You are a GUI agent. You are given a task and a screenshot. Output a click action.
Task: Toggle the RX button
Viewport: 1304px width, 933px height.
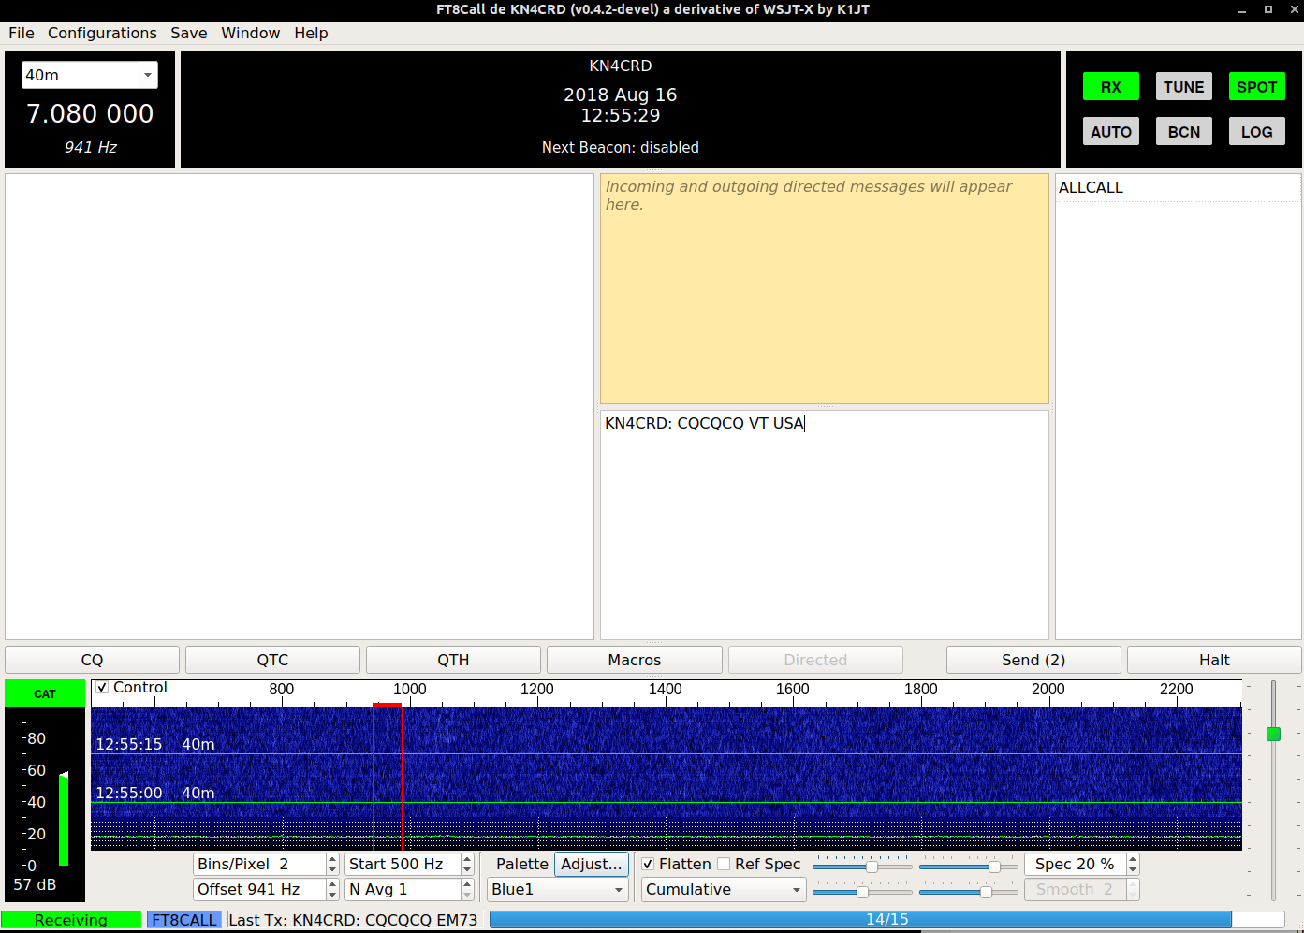coord(1110,86)
